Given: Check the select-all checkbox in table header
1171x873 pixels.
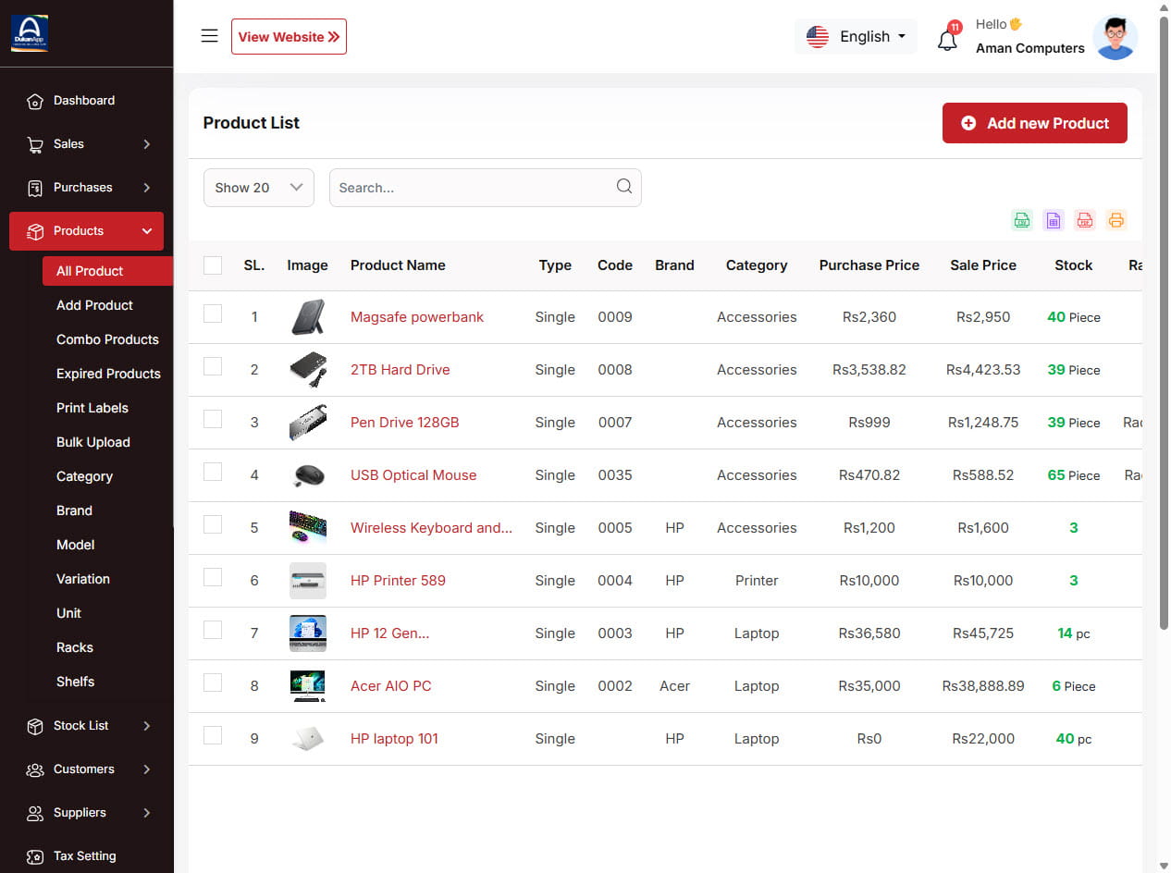Looking at the screenshot, I should click(x=213, y=265).
